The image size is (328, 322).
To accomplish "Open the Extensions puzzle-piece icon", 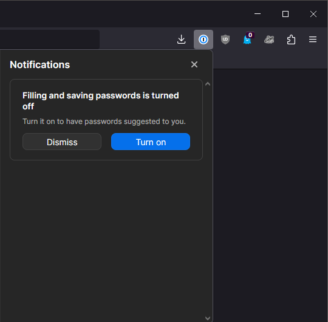I will point(291,39).
